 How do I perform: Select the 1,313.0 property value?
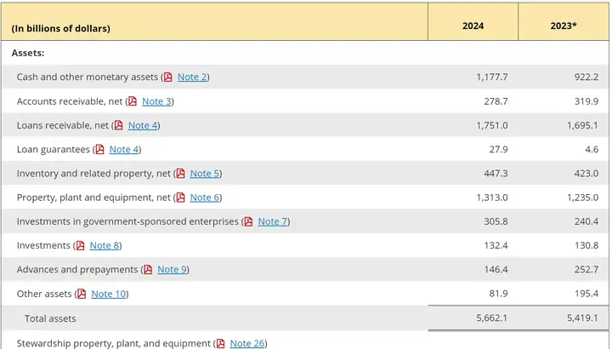point(492,197)
